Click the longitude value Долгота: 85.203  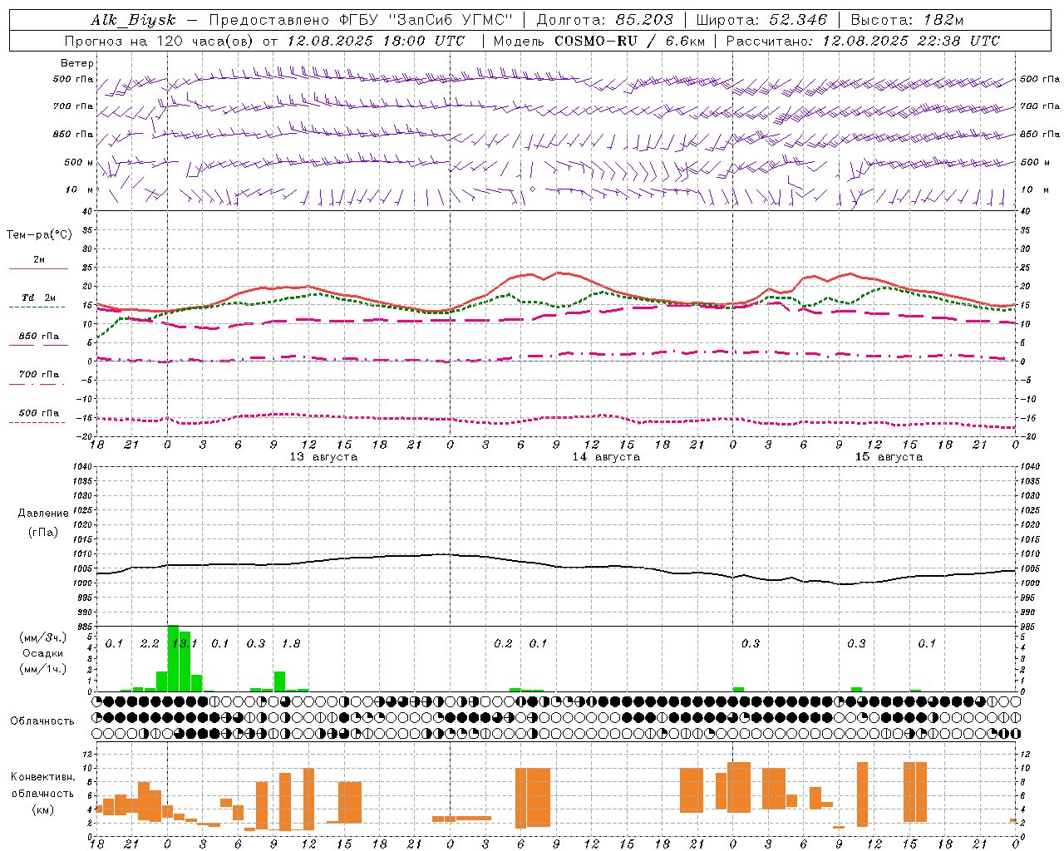pyautogui.click(x=605, y=20)
